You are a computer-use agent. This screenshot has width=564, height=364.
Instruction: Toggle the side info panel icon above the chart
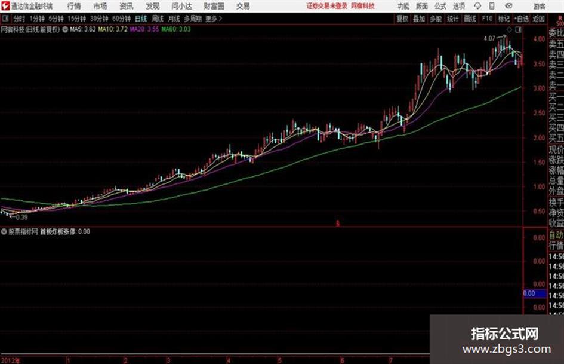pyautogui.click(x=518, y=30)
